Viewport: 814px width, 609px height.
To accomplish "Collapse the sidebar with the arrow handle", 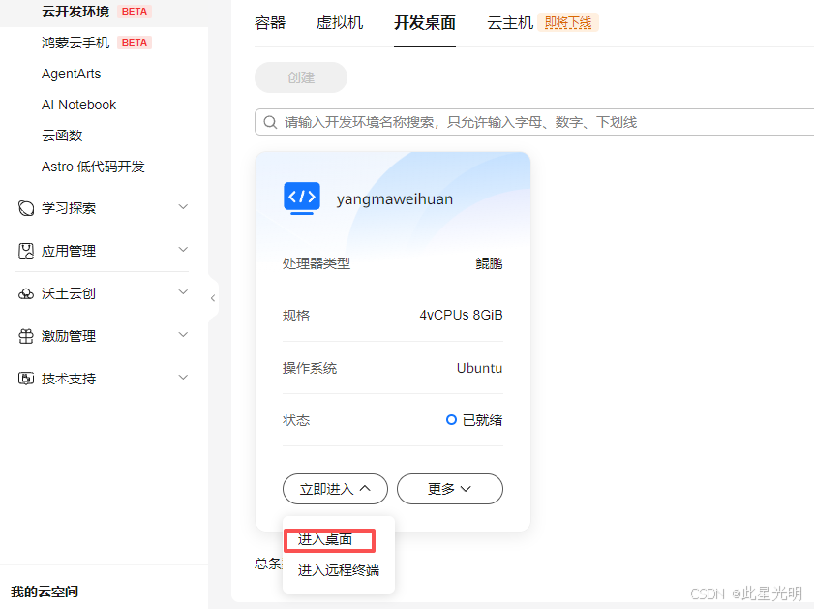I will point(213,298).
